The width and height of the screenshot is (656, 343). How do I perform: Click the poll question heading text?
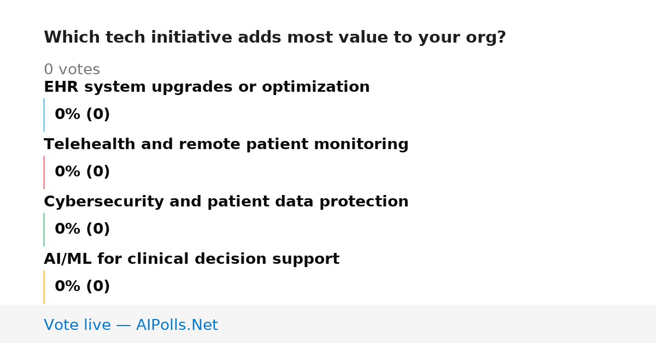coord(275,38)
